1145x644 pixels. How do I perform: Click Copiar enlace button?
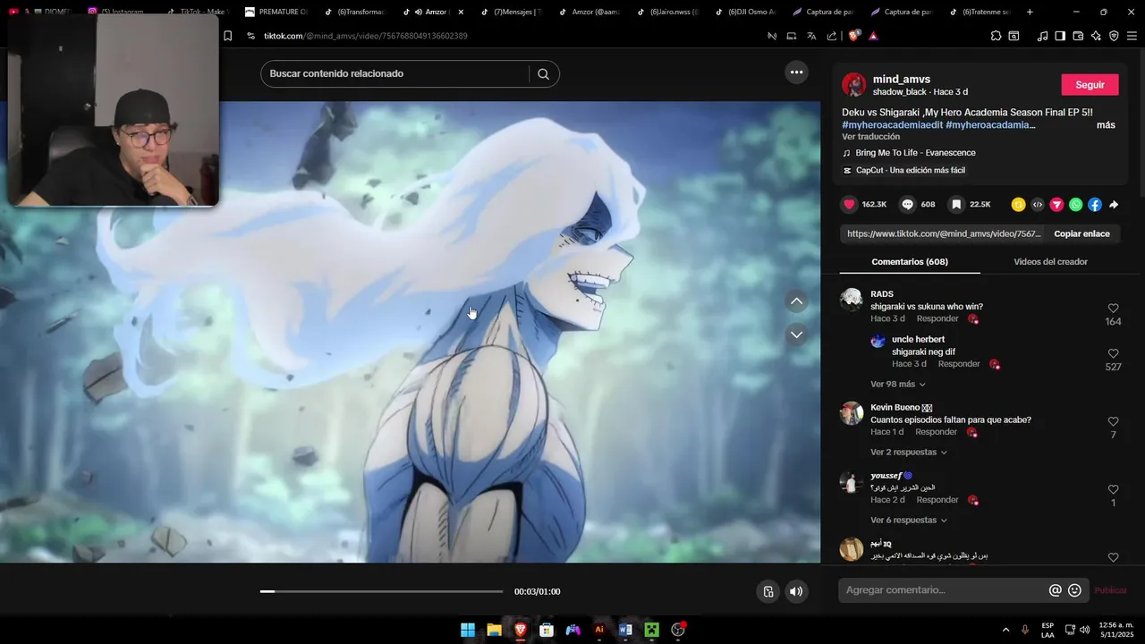point(1081,234)
